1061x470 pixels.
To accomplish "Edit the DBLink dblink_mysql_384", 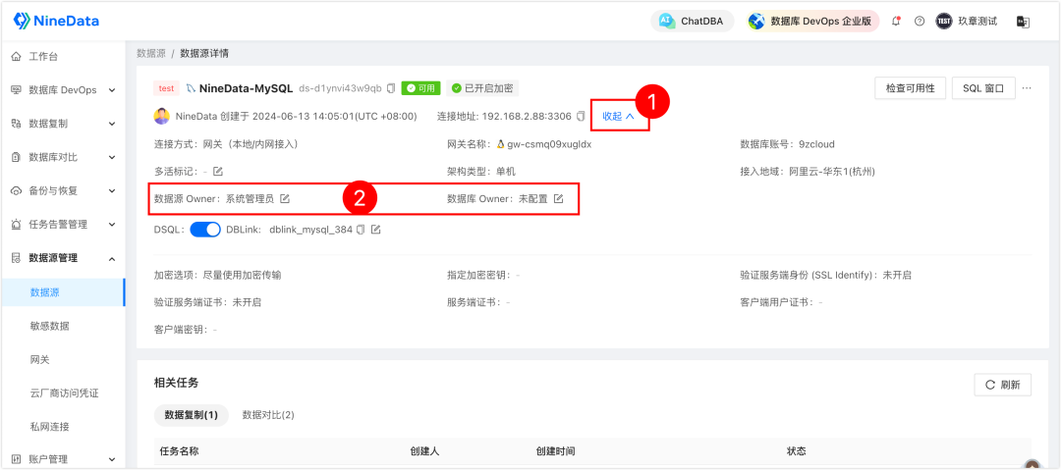I will coord(375,230).
